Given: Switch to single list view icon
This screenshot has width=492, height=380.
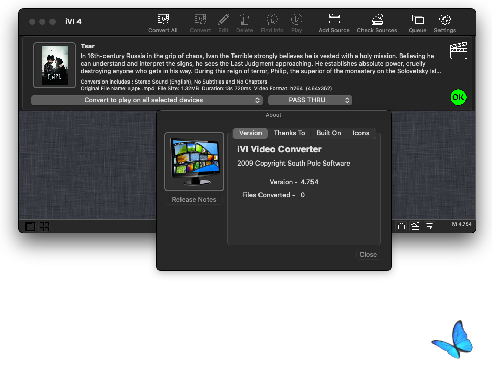Looking at the screenshot, I should [x=30, y=226].
